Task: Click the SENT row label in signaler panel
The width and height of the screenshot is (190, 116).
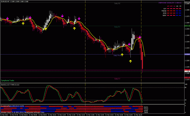Action: [x=164, y=15]
